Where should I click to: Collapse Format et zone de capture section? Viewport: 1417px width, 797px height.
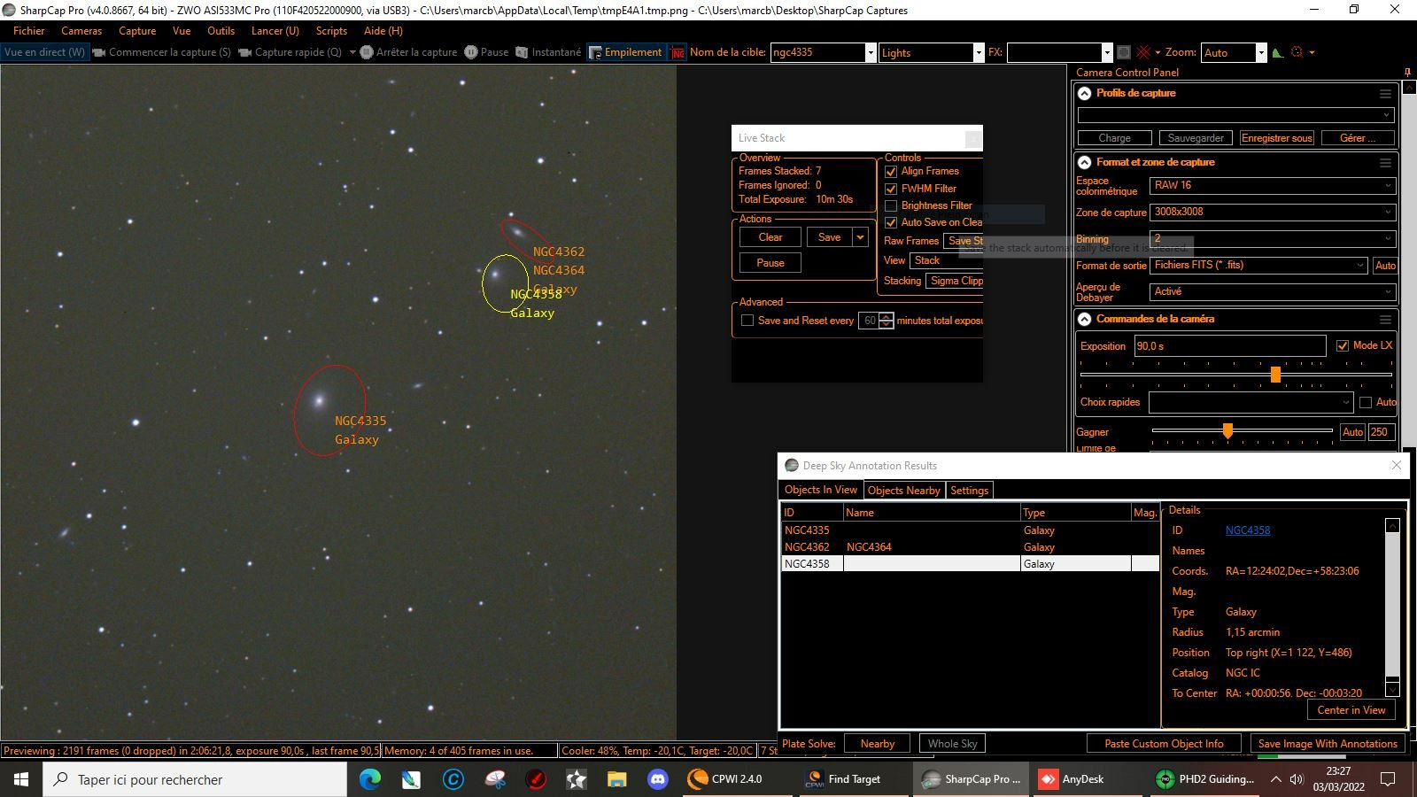1084,162
